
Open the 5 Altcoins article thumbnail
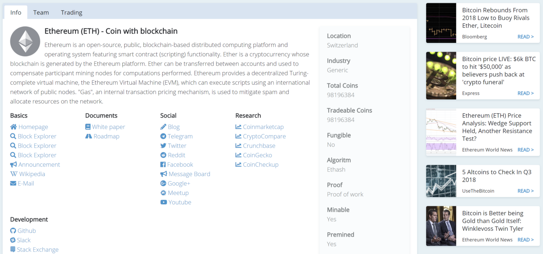pos(441,181)
